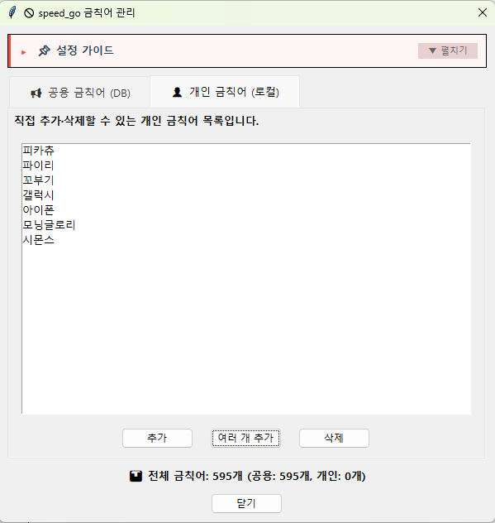
Task: Click the red arrow beside 설정 가이드
Action: pos(24,52)
